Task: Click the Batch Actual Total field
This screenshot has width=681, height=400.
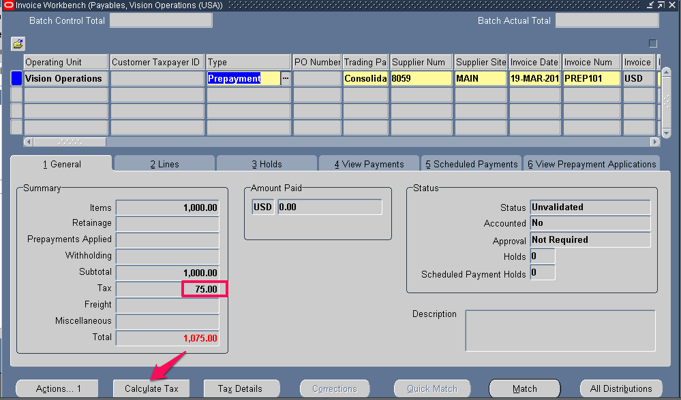Action: [607, 20]
